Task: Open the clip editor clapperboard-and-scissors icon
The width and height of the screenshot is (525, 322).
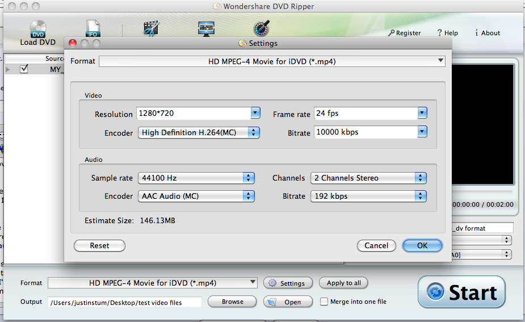Action: tap(152, 29)
